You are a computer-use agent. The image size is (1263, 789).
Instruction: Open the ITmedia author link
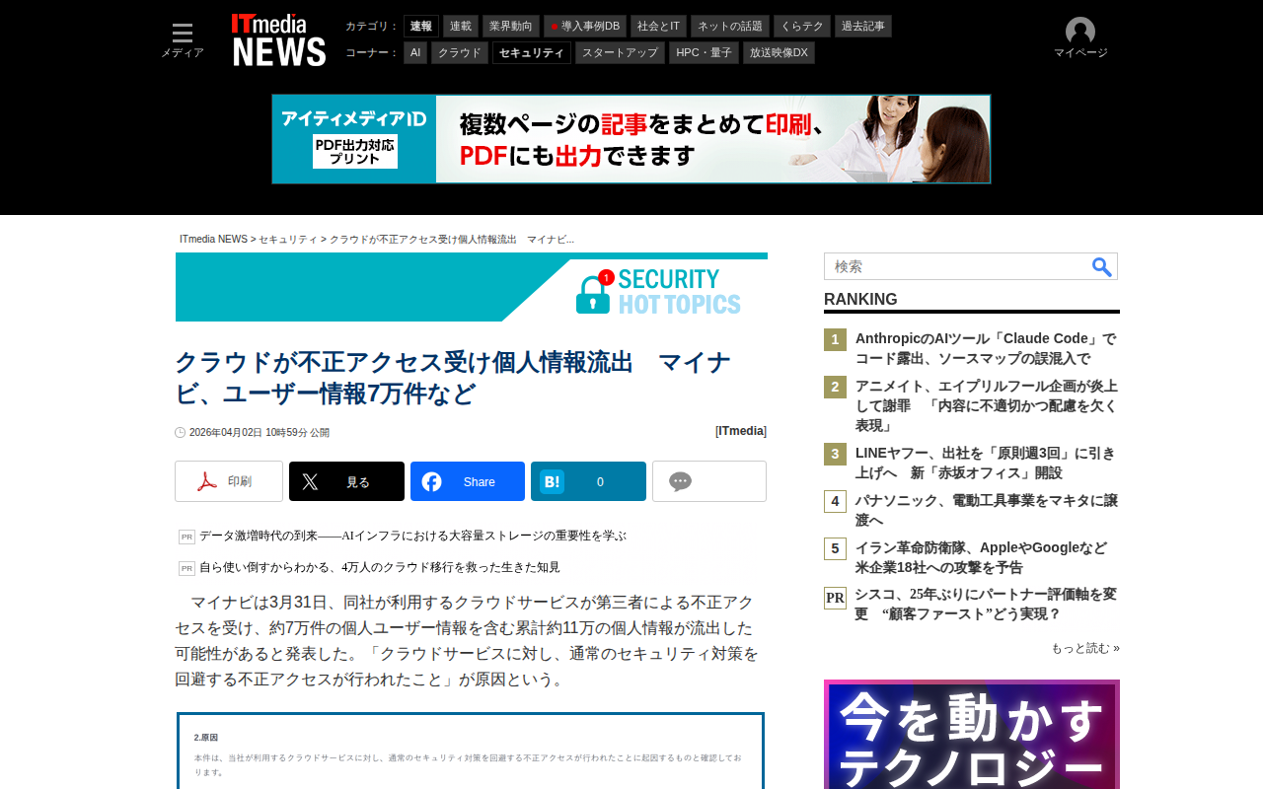pos(741,431)
